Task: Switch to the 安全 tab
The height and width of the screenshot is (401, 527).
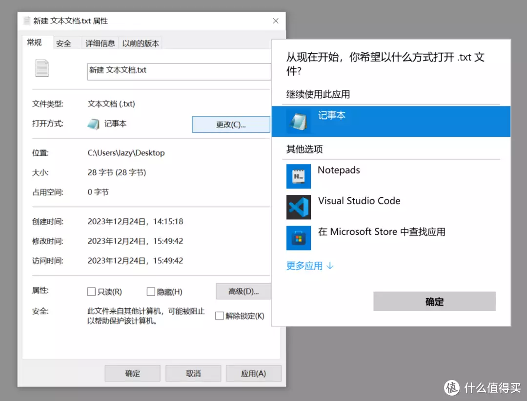Action: pyautogui.click(x=63, y=43)
